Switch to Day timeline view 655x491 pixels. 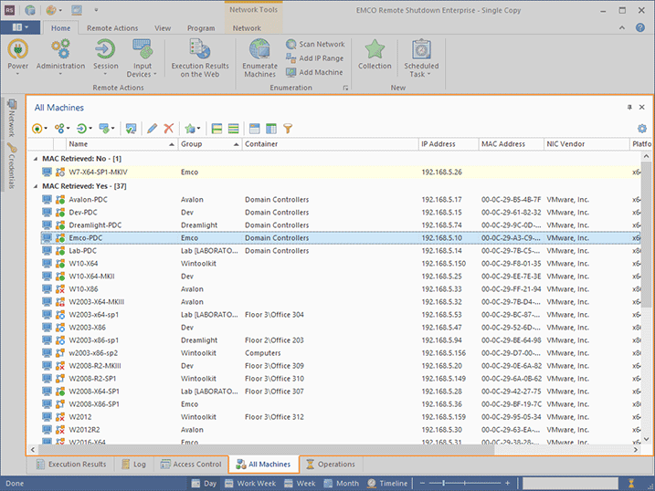[203, 484]
